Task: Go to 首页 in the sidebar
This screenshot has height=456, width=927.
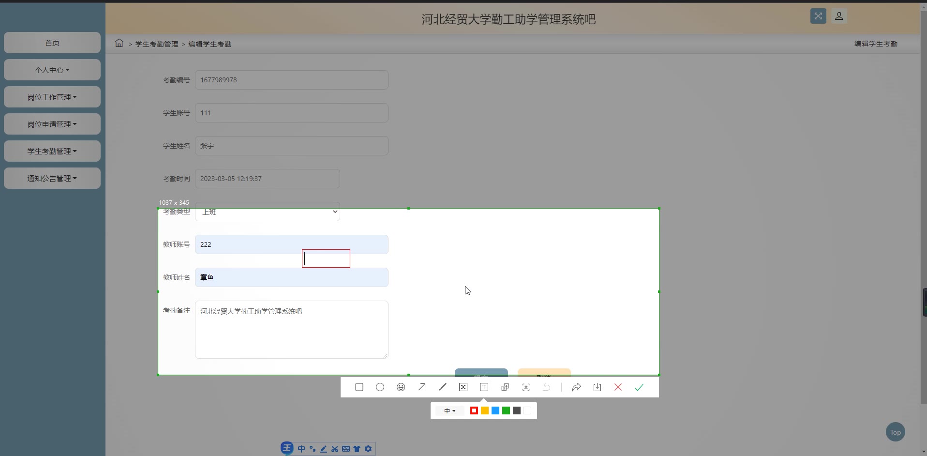Action: (52, 43)
